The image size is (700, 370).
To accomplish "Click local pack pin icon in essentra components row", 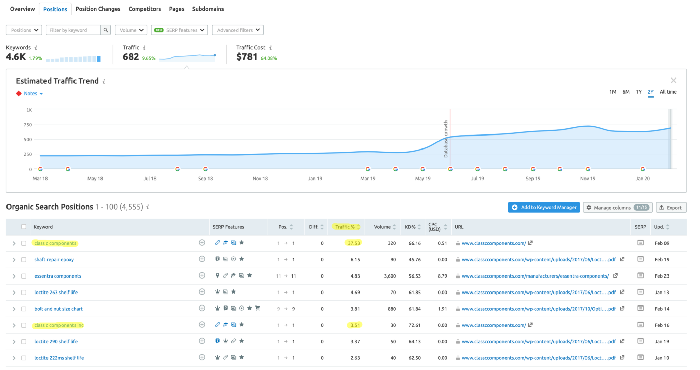I will tap(217, 275).
